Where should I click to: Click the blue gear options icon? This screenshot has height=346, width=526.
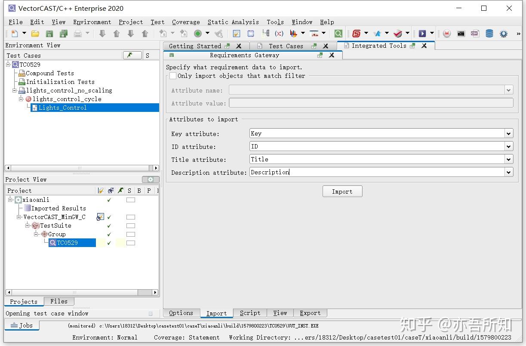tap(504, 34)
